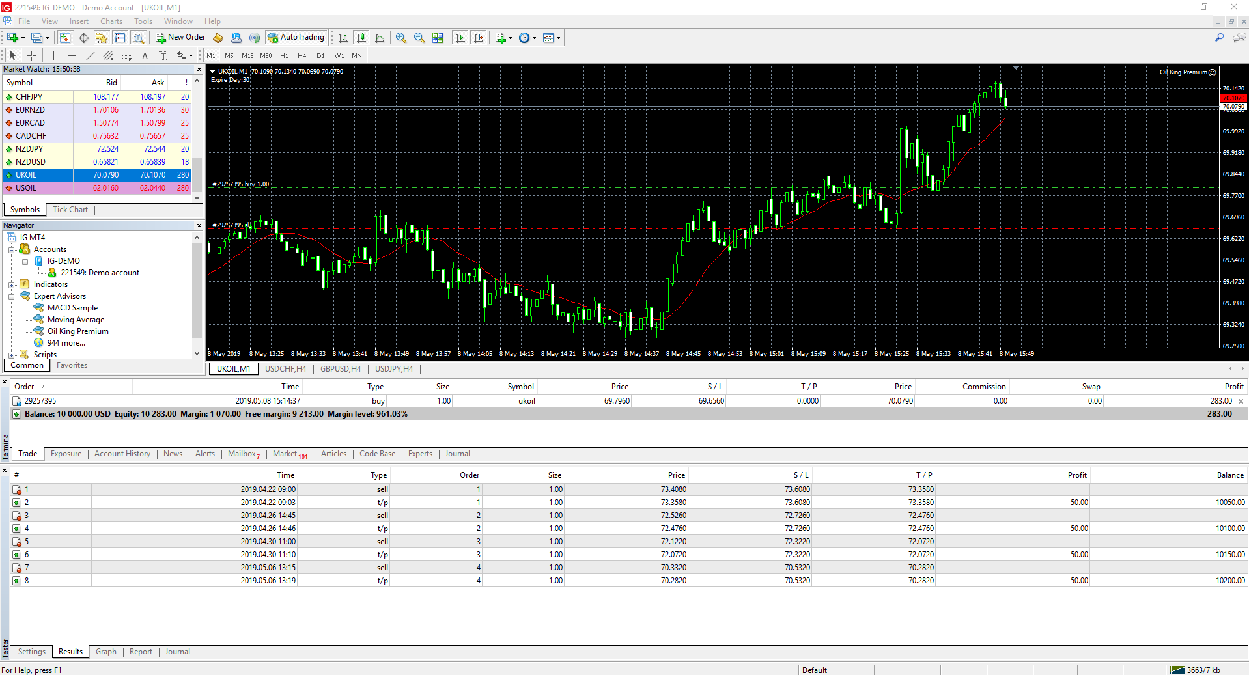Toggle the Chart Shift button

479,38
